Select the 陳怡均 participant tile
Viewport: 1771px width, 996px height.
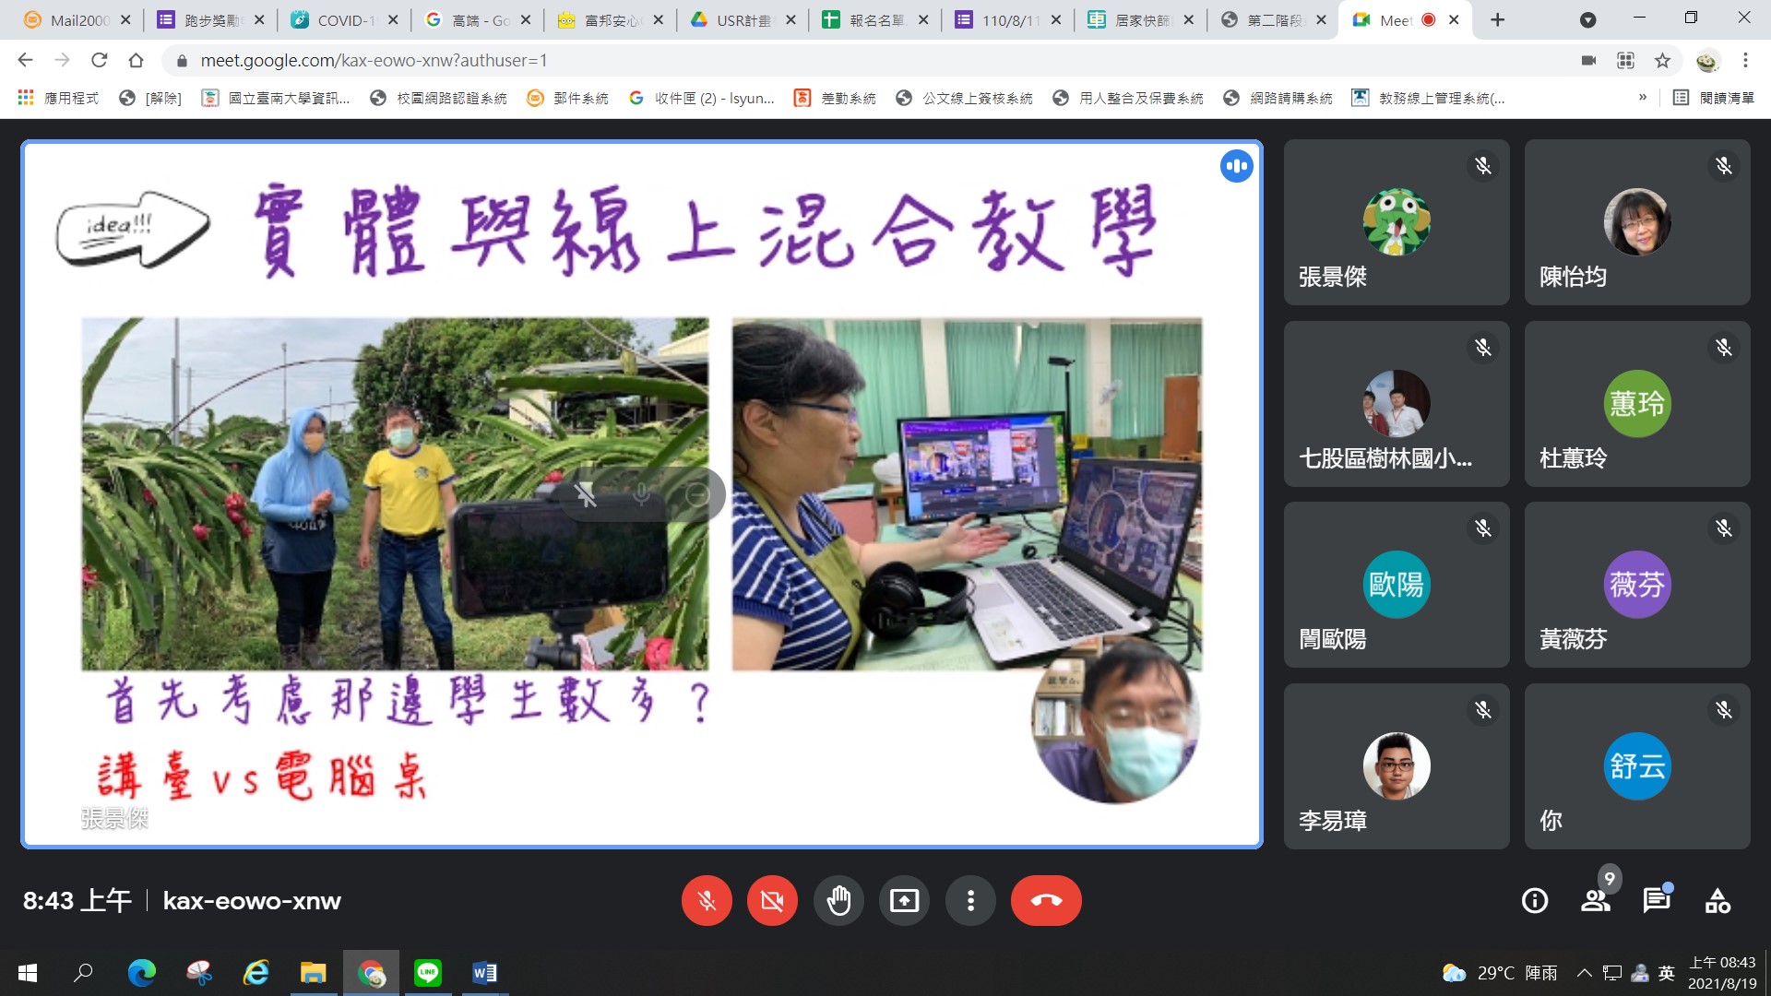tap(1637, 222)
